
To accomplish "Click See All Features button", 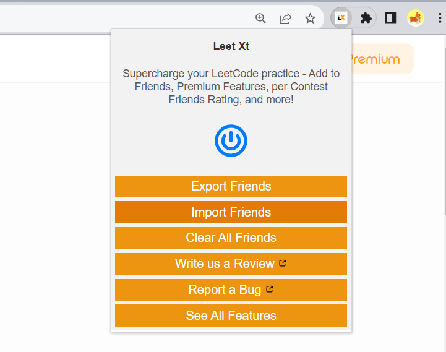I will tap(231, 316).
